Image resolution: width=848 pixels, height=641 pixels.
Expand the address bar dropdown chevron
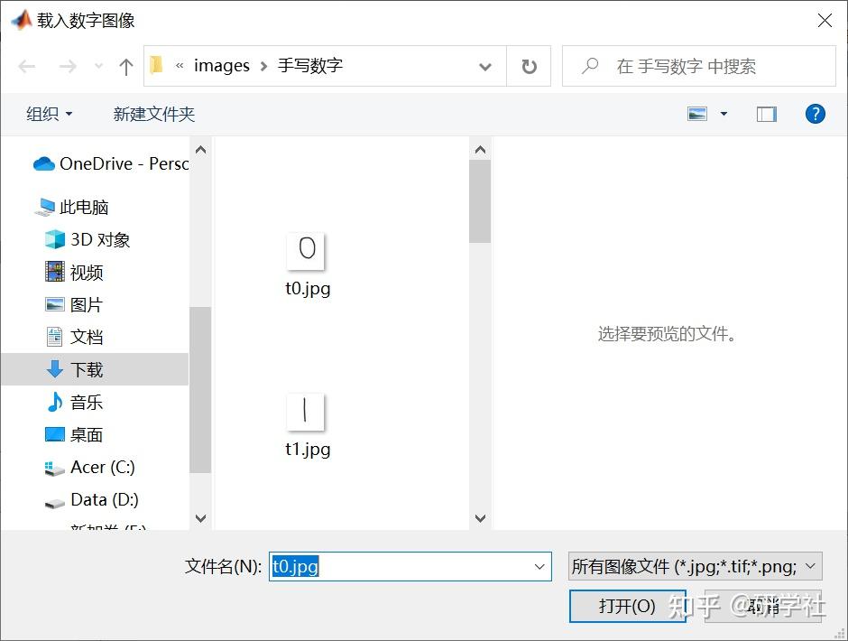[484, 66]
